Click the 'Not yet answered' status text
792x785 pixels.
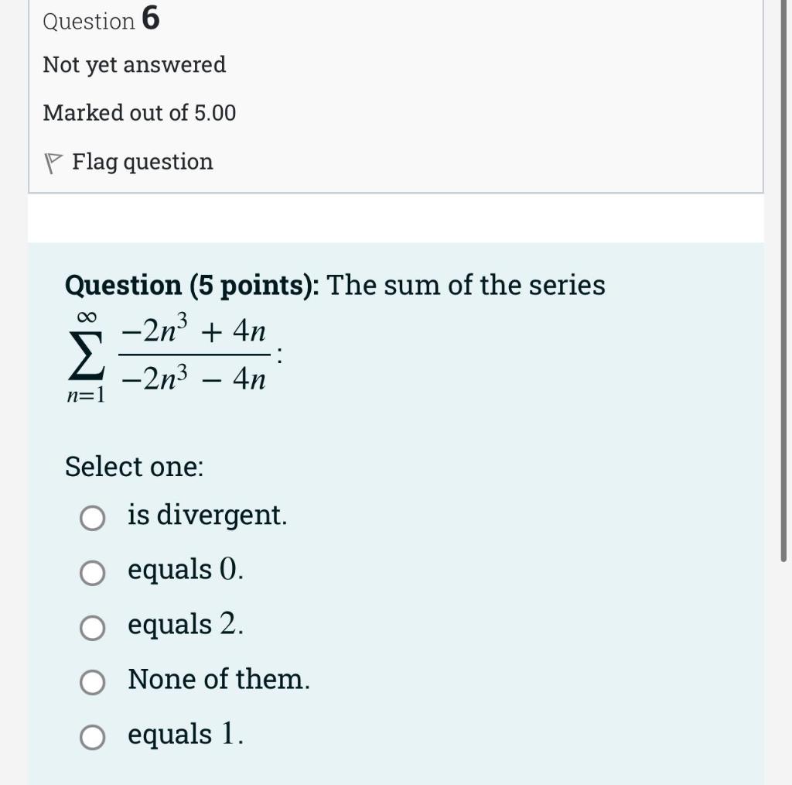tap(135, 64)
